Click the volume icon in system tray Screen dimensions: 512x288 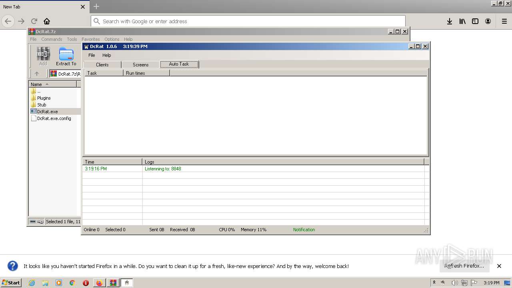pyautogui.click(x=454, y=283)
